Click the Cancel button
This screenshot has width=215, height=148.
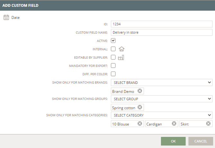tap(201, 141)
